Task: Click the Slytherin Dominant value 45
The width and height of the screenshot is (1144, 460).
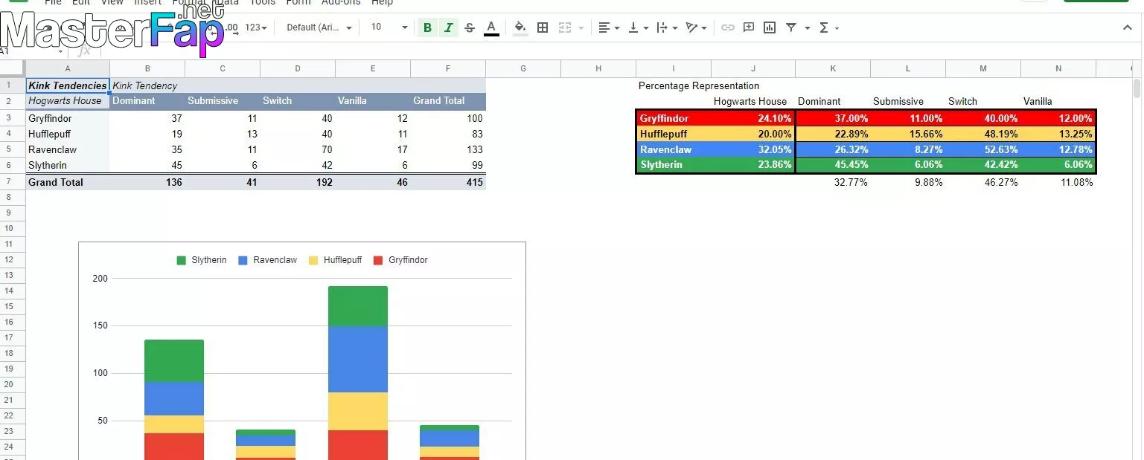Action: [147, 165]
